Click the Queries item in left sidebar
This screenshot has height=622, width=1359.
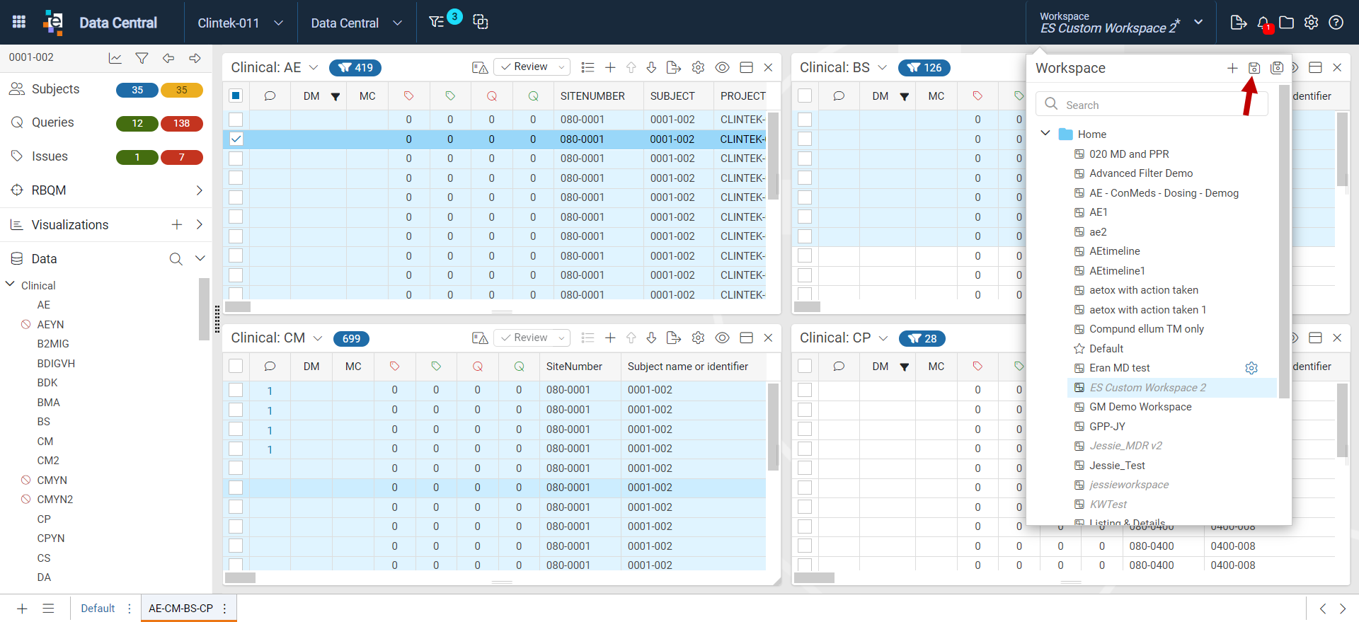tap(52, 122)
